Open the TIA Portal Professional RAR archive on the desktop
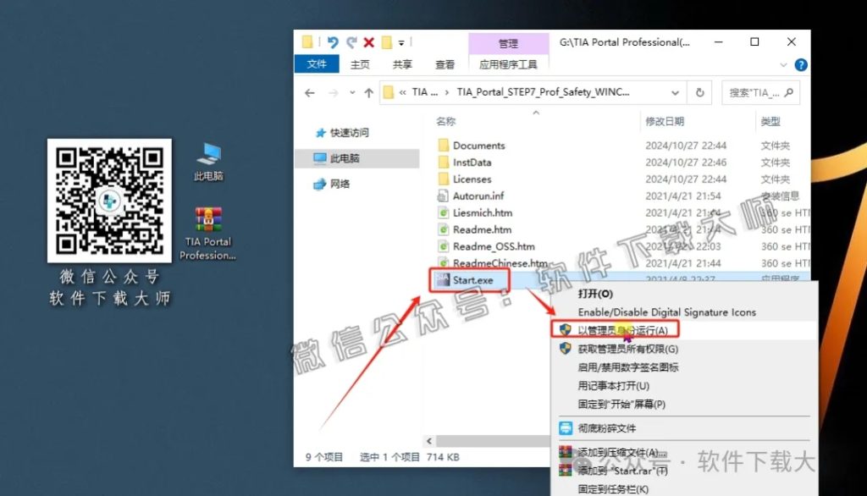This screenshot has width=867, height=496. pos(207,218)
